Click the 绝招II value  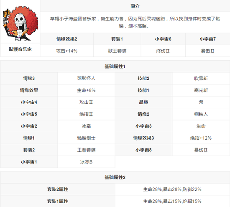coord(87,114)
